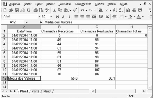
Task: Open the Ajuda menu
Action: point(123,4)
